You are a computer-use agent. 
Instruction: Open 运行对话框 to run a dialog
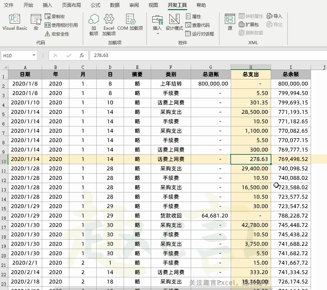201,34
